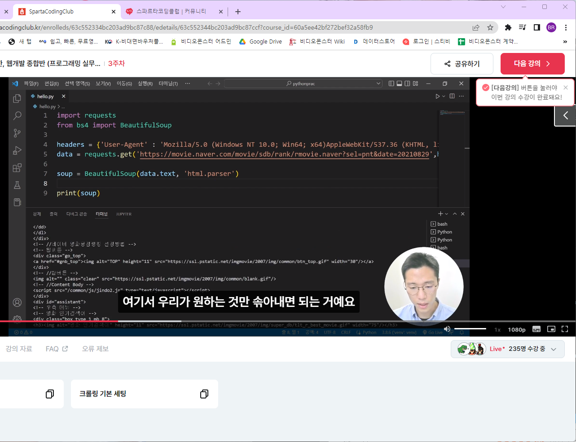Open editor More Actions ellipsis
Image resolution: width=576 pixels, height=442 pixels.
pos(461,96)
